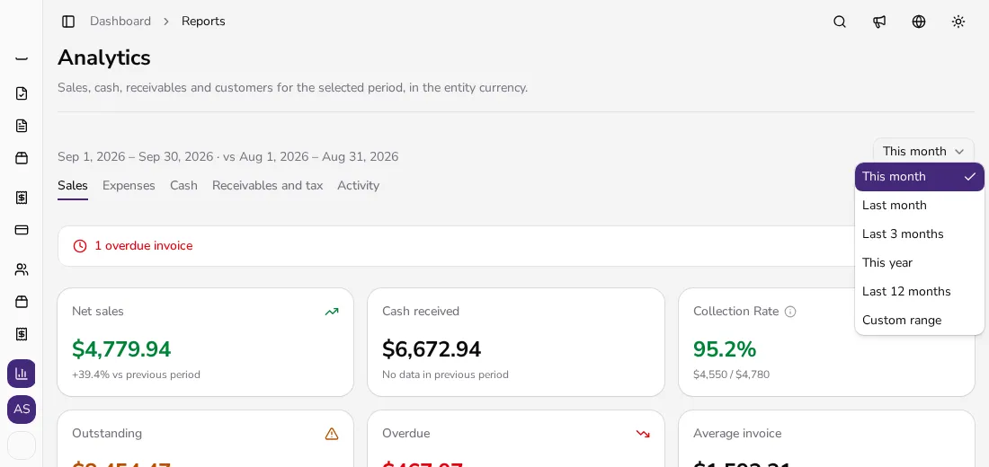Open the lined document icon in sidebar

click(22, 126)
